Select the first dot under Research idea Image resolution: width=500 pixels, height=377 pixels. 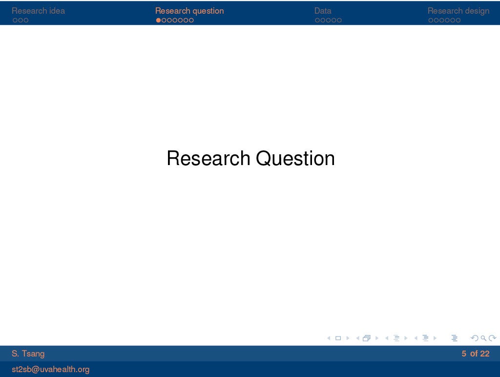15,21
